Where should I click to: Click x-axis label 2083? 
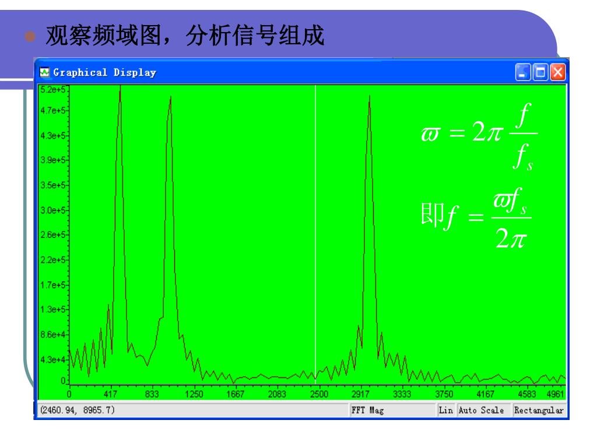tap(277, 394)
